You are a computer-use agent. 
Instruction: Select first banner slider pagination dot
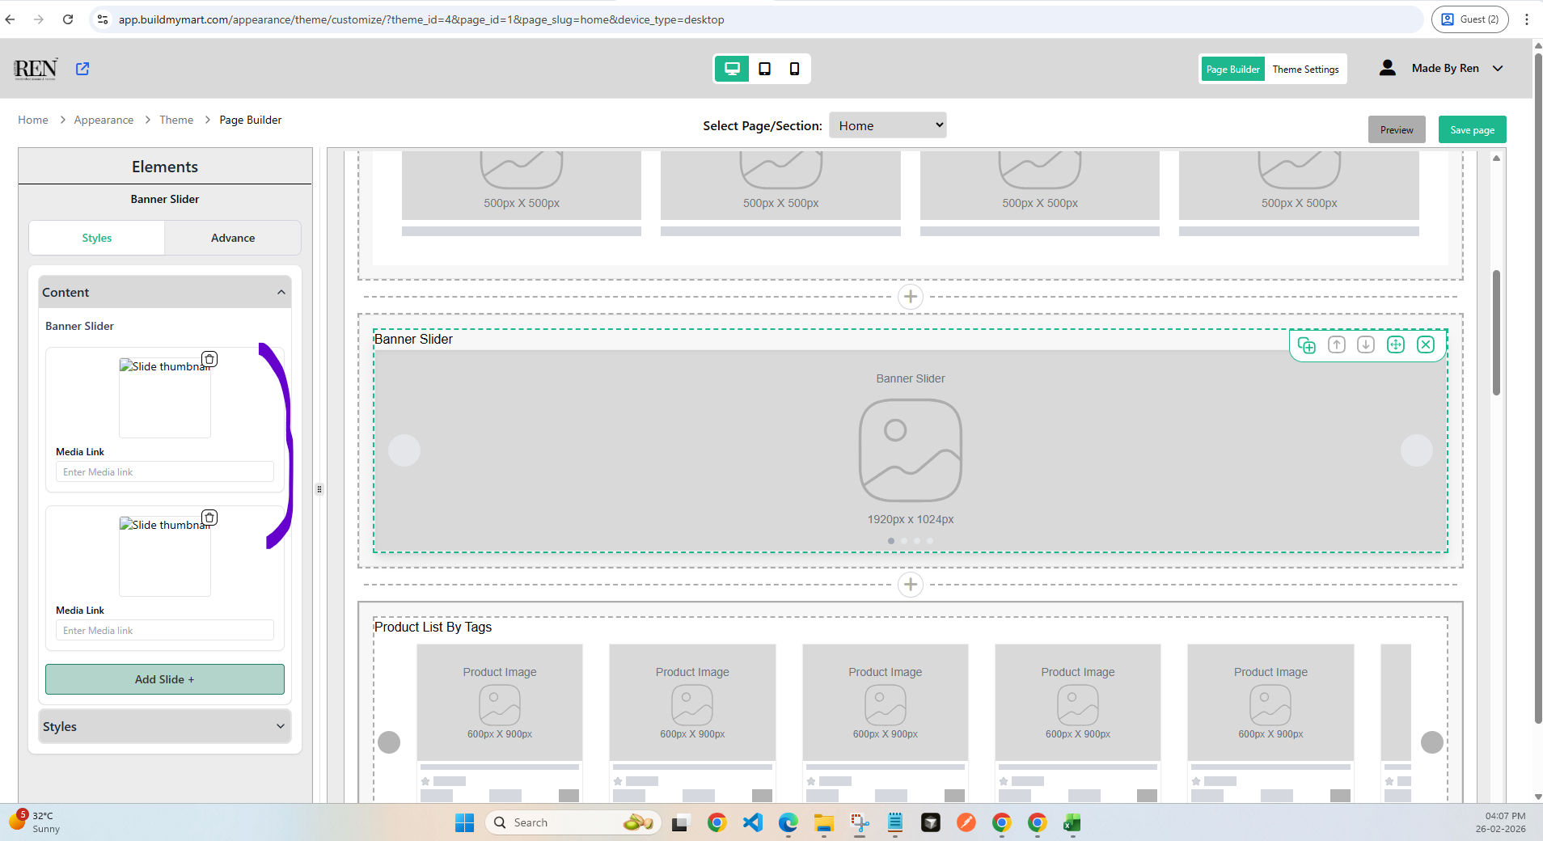(x=891, y=541)
